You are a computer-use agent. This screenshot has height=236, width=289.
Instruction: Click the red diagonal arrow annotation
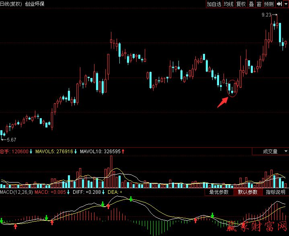tap(222, 102)
